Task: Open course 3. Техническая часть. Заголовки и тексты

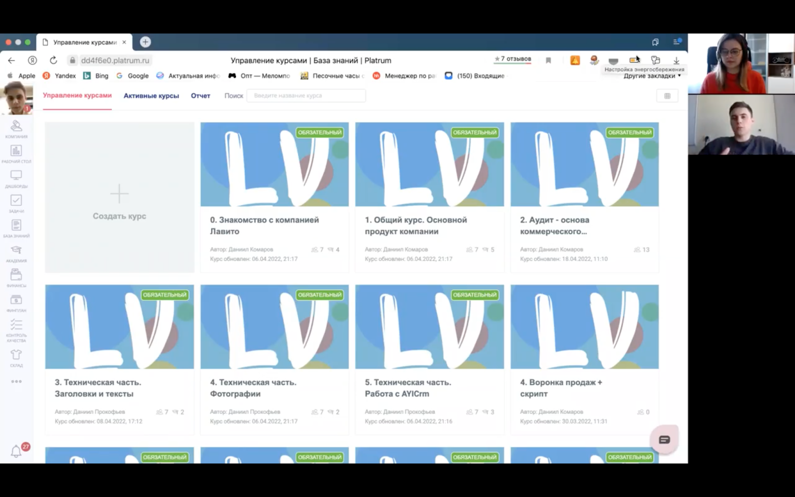Action: click(x=119, y=360)
